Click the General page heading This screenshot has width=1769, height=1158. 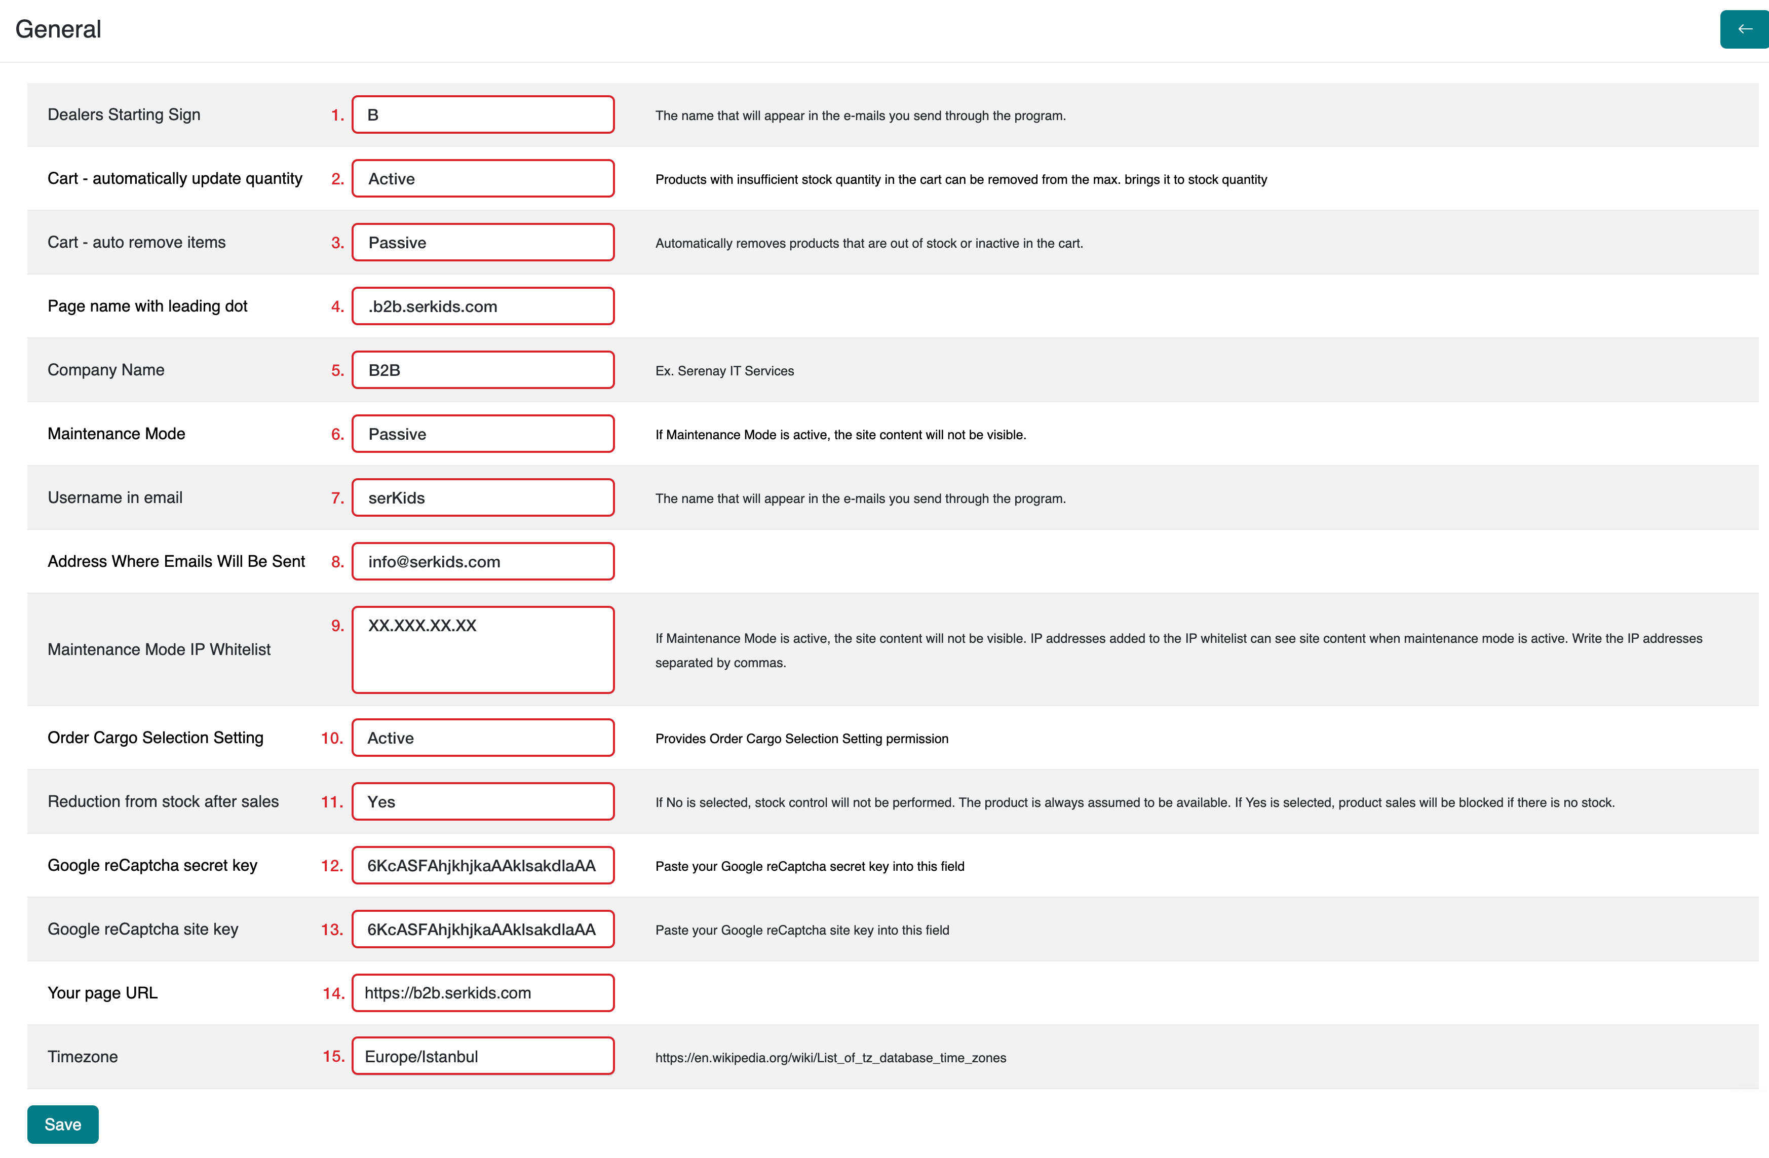pos(58,30)
